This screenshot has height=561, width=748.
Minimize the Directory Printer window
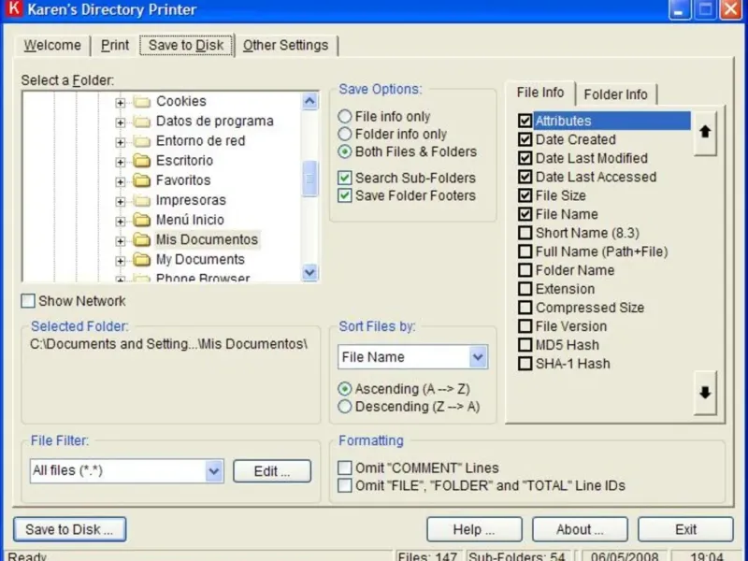click(680, 9)
